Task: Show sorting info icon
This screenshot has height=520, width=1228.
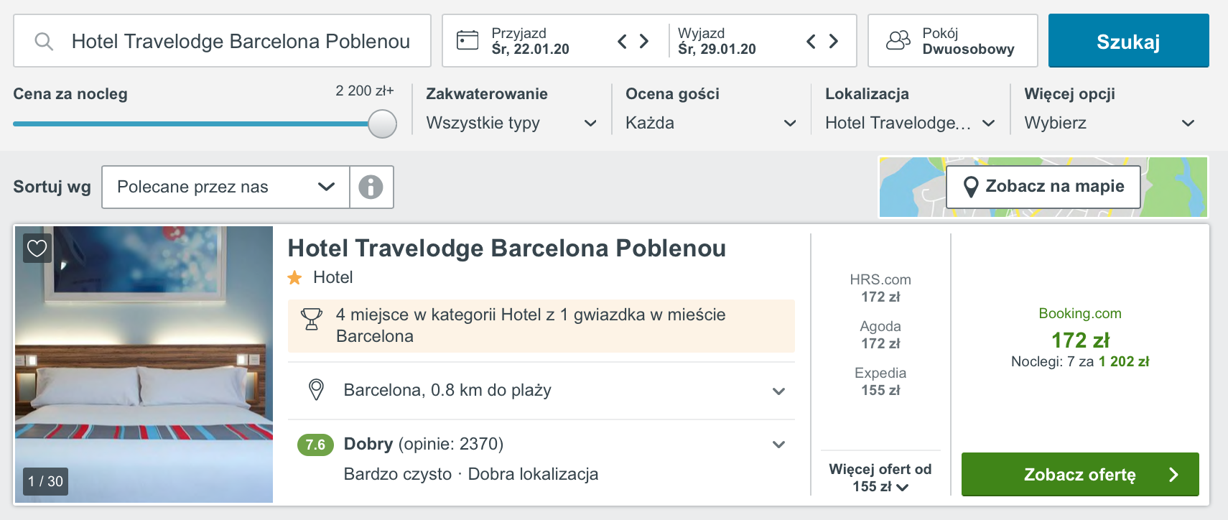Action: tap(371, 187)
